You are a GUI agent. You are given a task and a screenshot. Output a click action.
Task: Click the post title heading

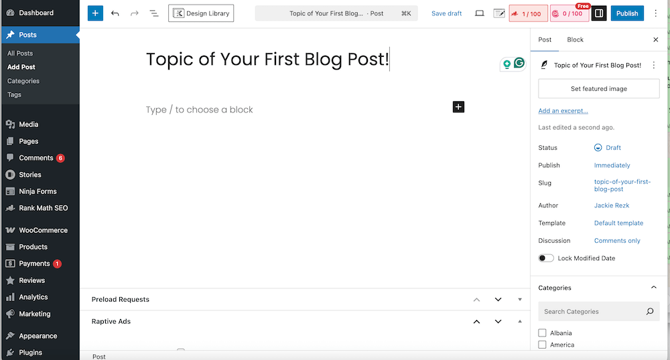click(267, 59)
